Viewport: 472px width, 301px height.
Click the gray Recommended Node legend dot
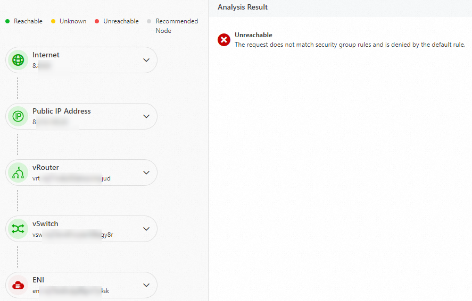149,21
